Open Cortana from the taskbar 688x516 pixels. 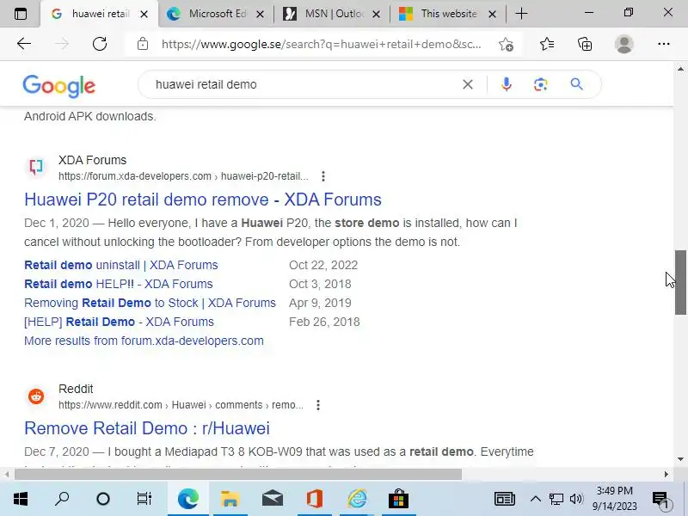103,499
